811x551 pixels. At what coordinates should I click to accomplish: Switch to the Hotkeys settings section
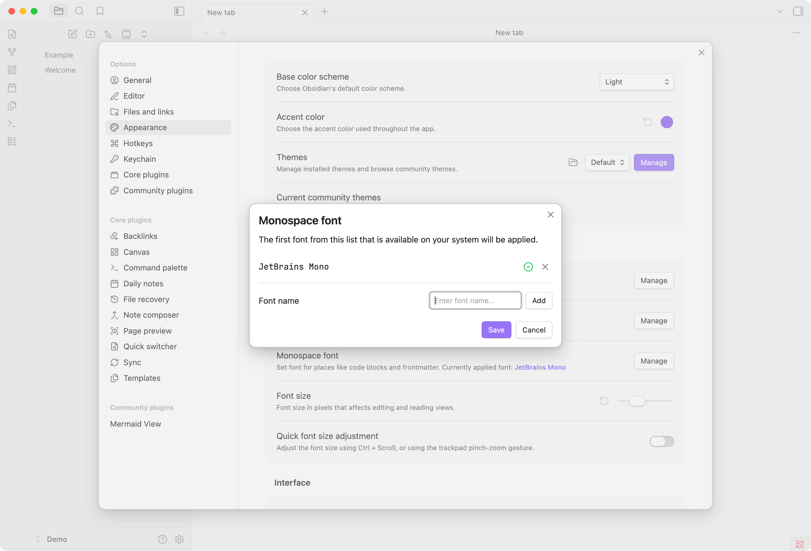137,143
